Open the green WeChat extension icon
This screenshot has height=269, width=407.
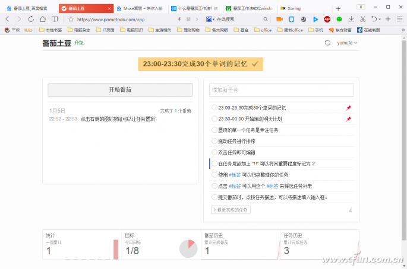click(x=339, y=19)
